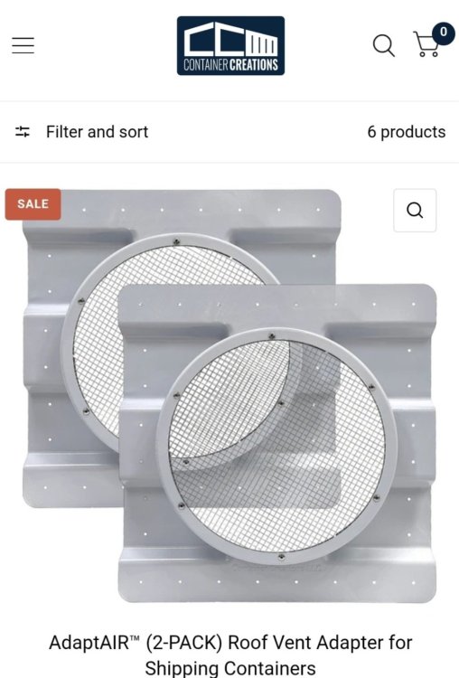Open the AdaptAIR product image
459x678 pixels.
point(229,396)
